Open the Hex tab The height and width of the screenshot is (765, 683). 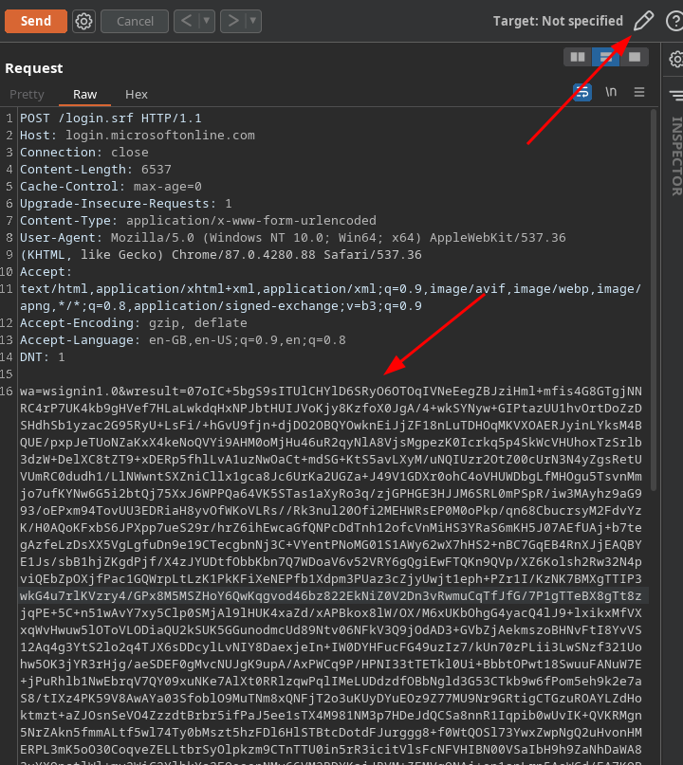(137, 94)
